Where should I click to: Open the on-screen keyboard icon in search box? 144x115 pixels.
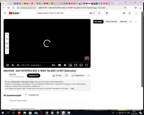click(91, 13)
